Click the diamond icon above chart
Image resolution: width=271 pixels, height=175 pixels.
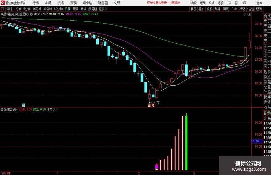tap(245, 14)
